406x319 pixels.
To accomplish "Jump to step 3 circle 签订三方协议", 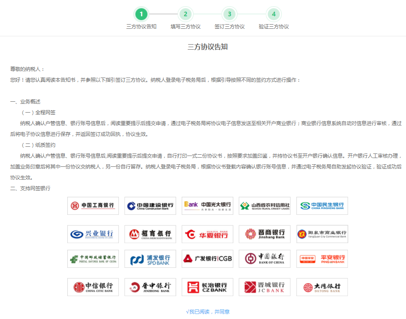I will [x=230, y=14].
